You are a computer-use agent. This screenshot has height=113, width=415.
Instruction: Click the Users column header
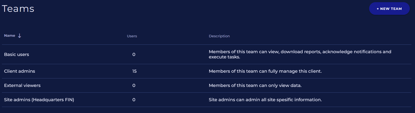[132, 36]
